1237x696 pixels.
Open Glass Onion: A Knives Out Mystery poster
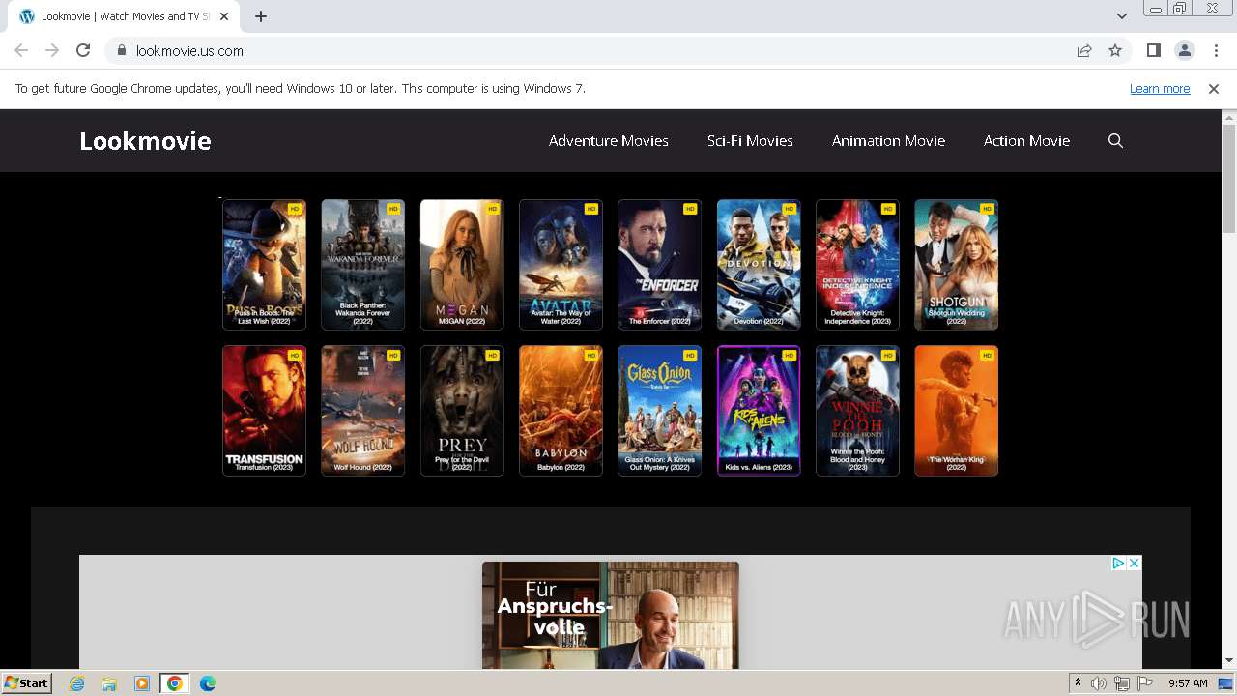[659, 411]
